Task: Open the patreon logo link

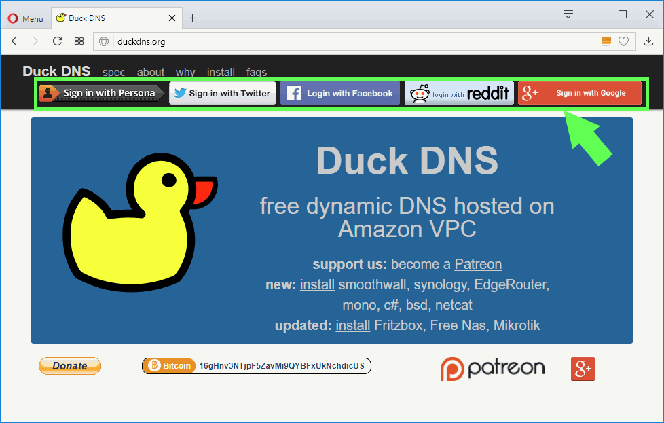Action: (x=492, y=369)
